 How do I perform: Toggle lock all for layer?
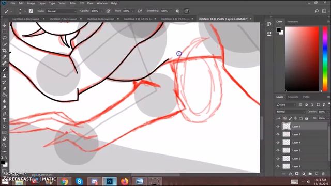pos(307,118)
